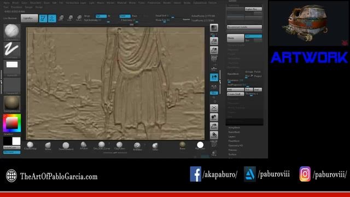
Task: Select the ClayBuildup brush in bottom shelf
Action: point(30,146)
